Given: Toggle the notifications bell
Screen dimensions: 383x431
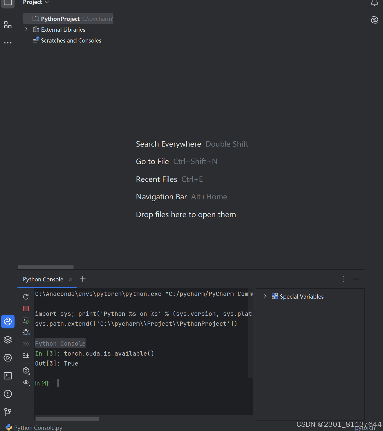Looking at the screenshot, I should [x=374, y=2].
